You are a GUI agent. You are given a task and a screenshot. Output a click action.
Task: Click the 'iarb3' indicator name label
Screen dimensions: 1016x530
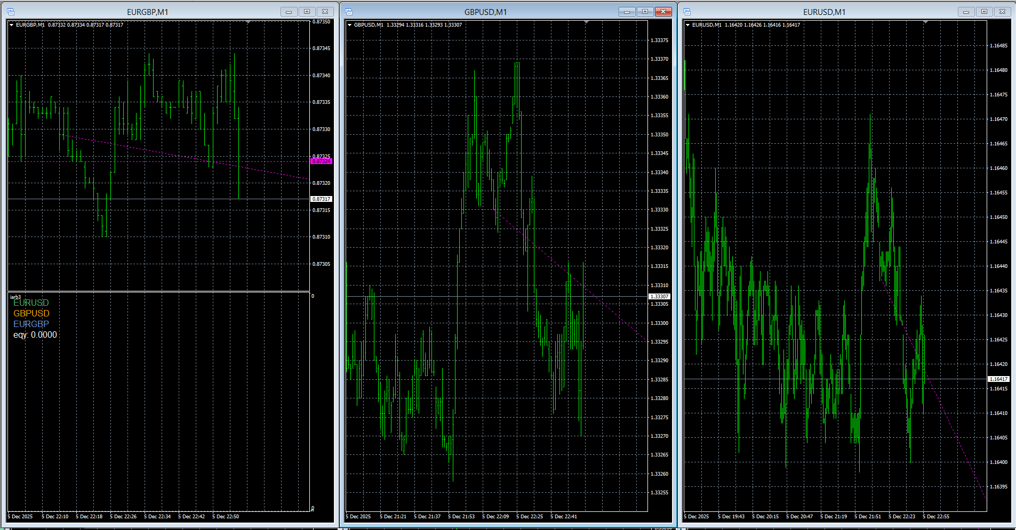pos(15,297)
